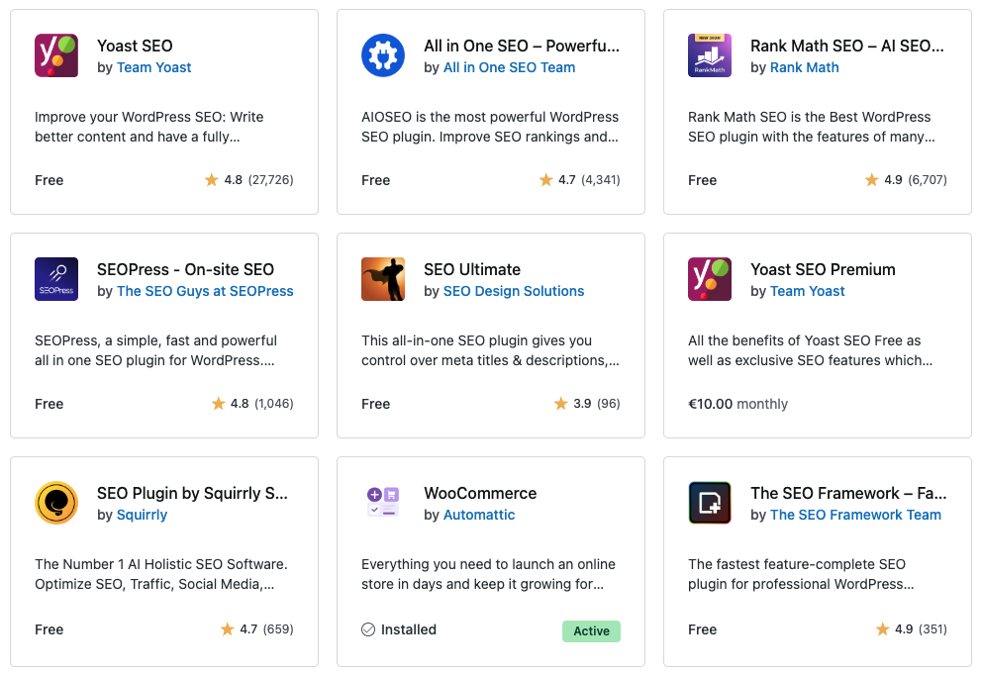Open the Team Yoast author link under Yoast SEO
This screenshot has width=981, height=673.
click(x=153, y=67)
